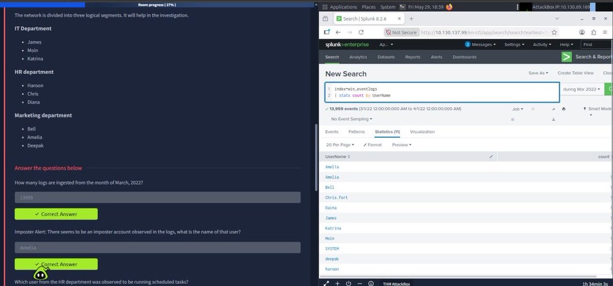Switch to the Events tab
Image resolution: width=613 pixels, height=286 pixels.
(x=332, y=132)
